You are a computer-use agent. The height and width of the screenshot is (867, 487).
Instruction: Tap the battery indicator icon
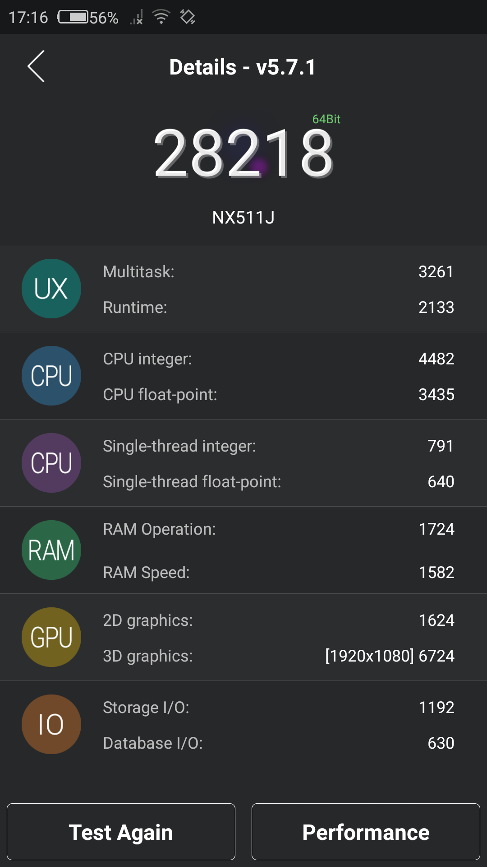click(x=73, y=17)
